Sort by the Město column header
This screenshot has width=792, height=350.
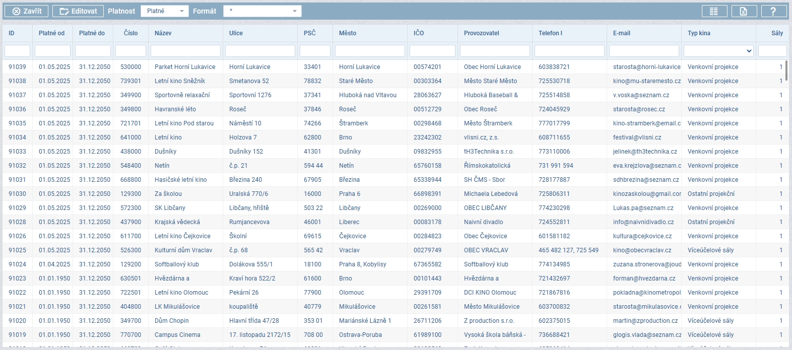348,33
